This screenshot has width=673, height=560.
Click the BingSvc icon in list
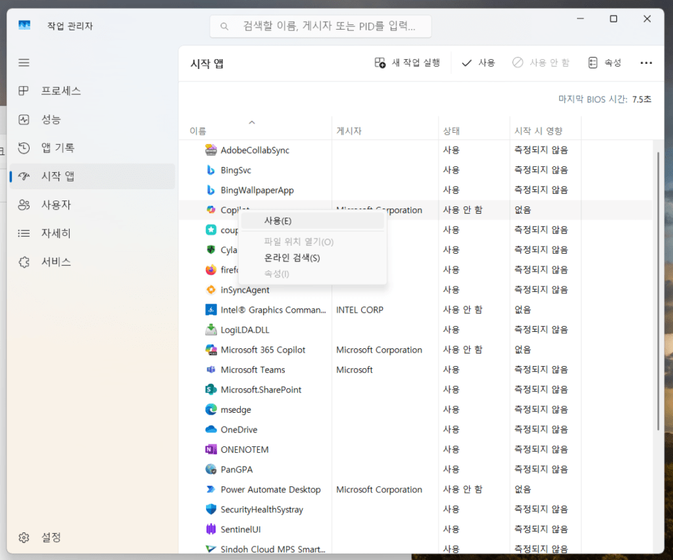pos(211,170)
